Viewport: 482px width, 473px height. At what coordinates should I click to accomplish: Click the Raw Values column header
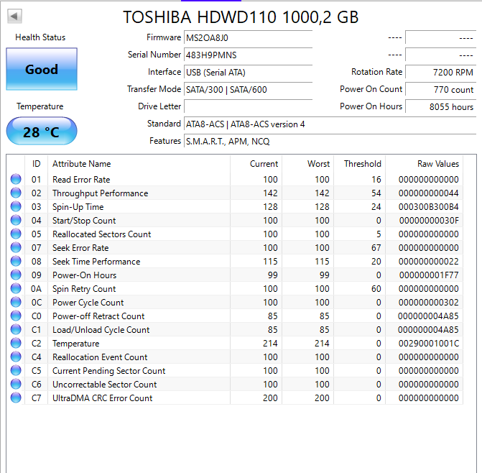pos(437,164)
